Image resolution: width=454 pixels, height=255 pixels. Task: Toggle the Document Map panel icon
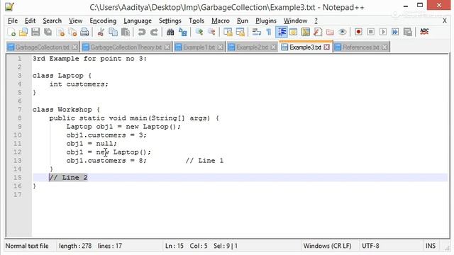[306, 32]
